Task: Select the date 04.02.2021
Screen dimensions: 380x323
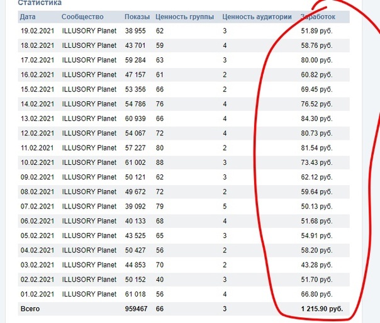Action: click(37, 250)
